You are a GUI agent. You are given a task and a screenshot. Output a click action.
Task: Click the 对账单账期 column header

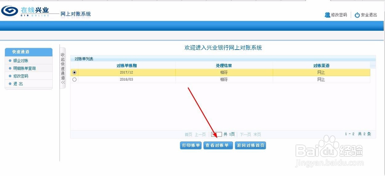(127, 66)
